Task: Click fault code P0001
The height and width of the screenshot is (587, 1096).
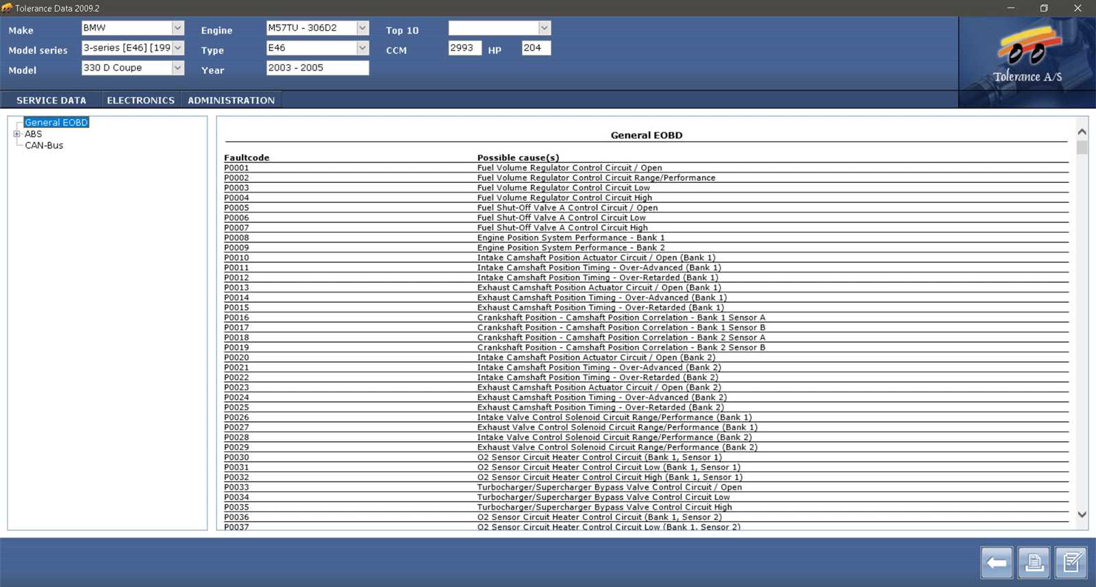Action: [x=236, y=168]
